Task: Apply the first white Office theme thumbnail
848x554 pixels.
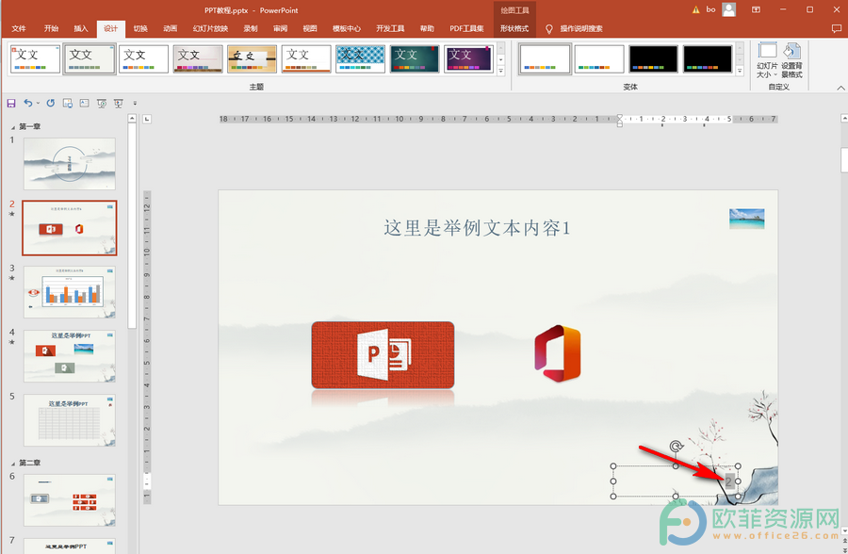Action: tap(35, 59)
